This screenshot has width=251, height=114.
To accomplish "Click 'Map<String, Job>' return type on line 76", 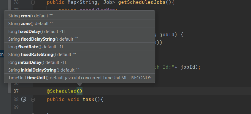I will (x=91, y=2).
